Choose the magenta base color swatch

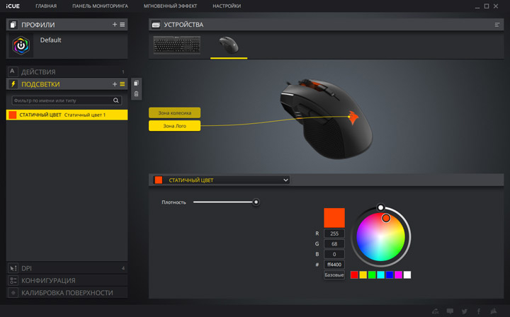[398, 275]
